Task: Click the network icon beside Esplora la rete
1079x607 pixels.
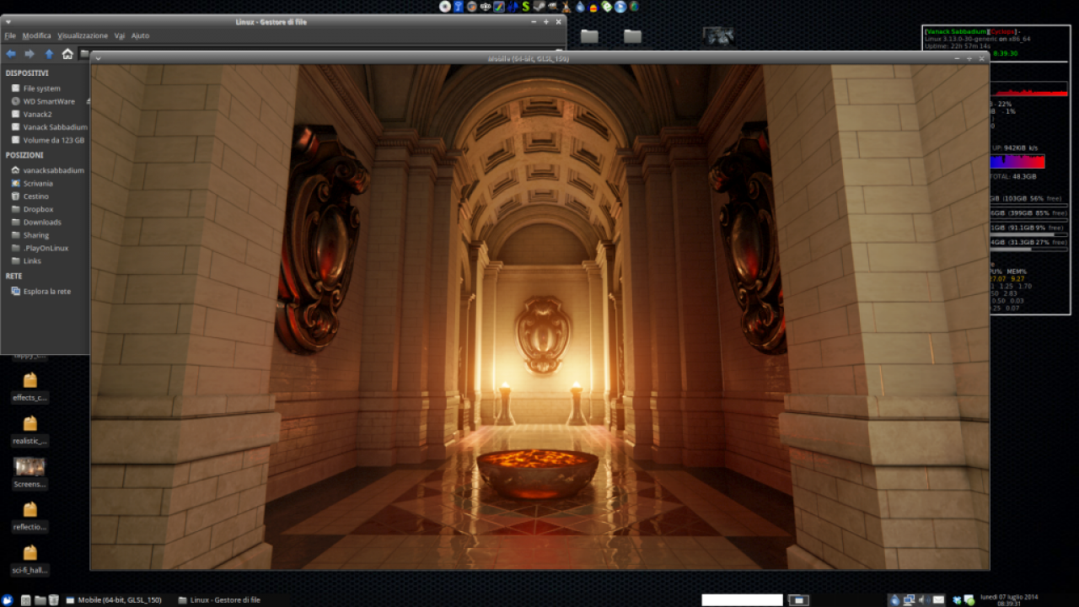Action: (15, 291)
